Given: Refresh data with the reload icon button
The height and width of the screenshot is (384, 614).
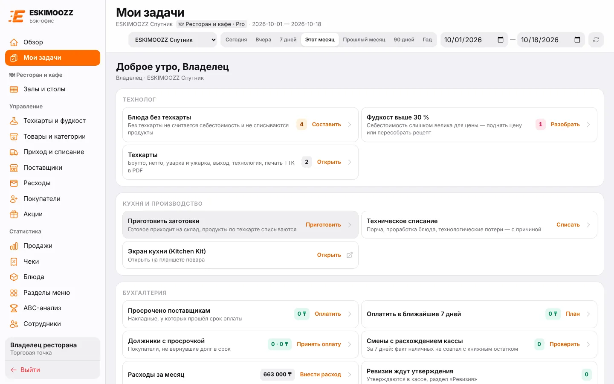Looking at the screenshot, I should click(596, 40).
